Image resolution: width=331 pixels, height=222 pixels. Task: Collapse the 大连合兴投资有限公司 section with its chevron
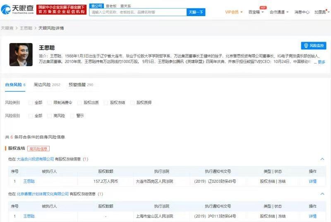322,159
